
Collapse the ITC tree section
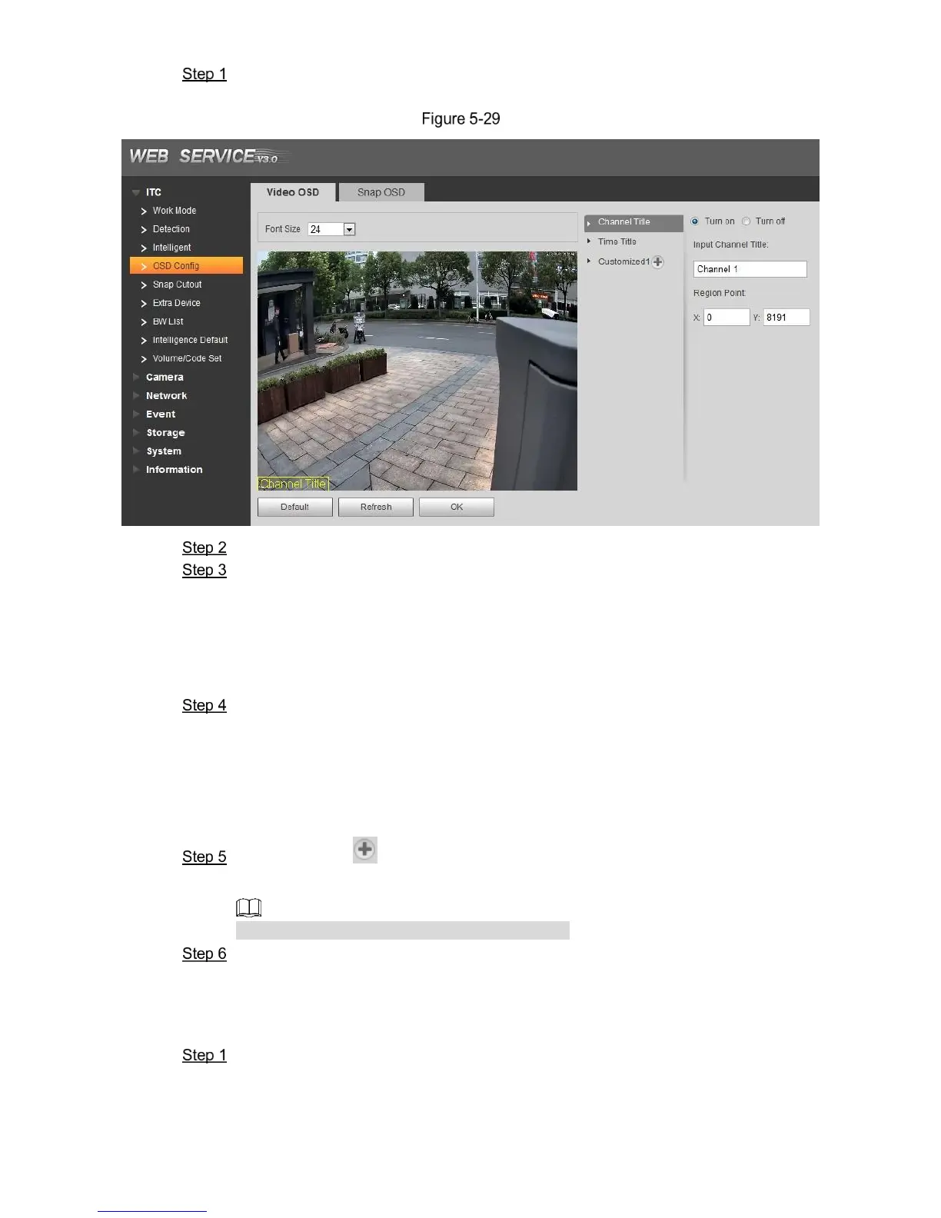tap(136, 192)
